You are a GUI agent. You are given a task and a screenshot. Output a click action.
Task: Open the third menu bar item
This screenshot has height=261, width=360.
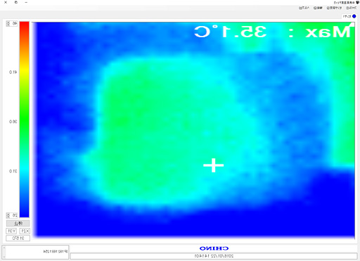point(318,8)
